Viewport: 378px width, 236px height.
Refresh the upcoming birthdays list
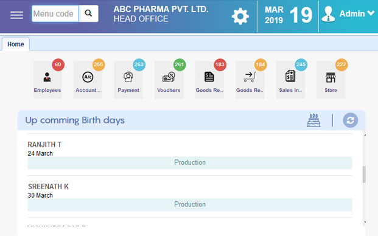tap(350, 120)
